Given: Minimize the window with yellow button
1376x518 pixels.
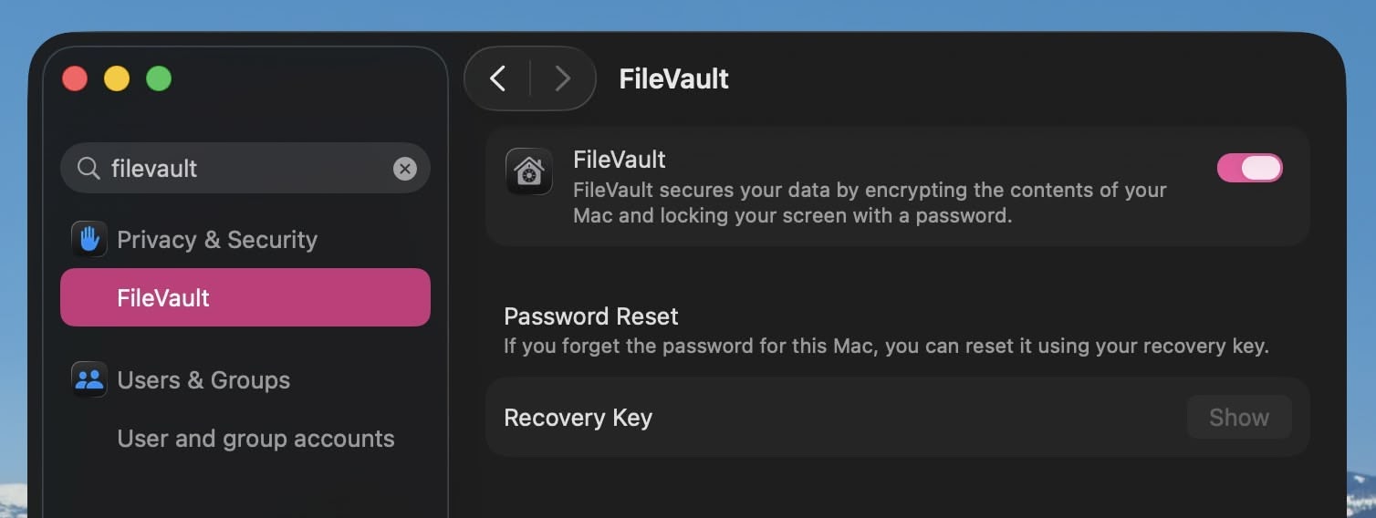Looking at the screenshot, I should [117, 78].
